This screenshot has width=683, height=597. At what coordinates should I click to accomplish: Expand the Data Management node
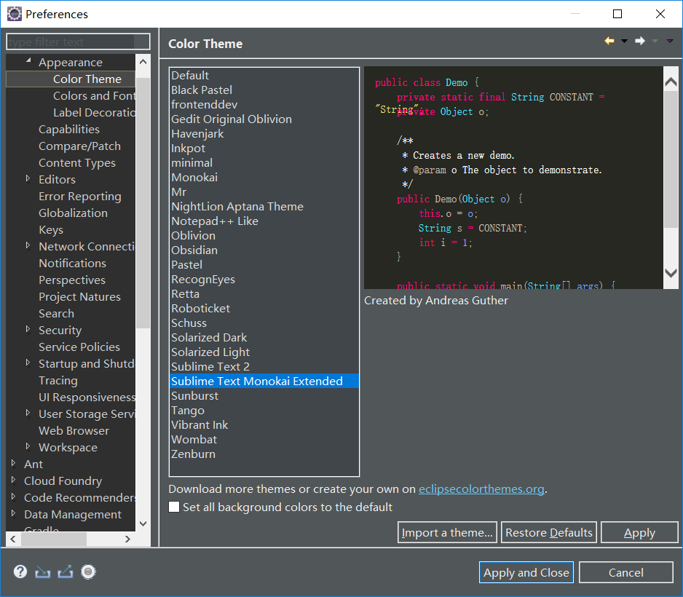click(14, 513)
